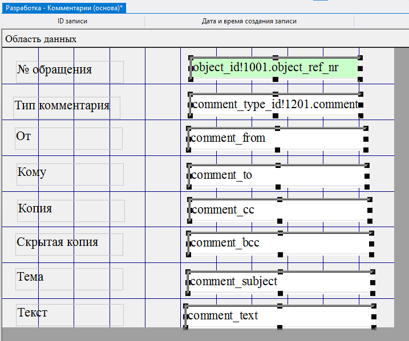Select the 'Разработка - Комментарии (основа)' tab
The height and width of the screenshot is (341, 409).
tap(63, 8)
